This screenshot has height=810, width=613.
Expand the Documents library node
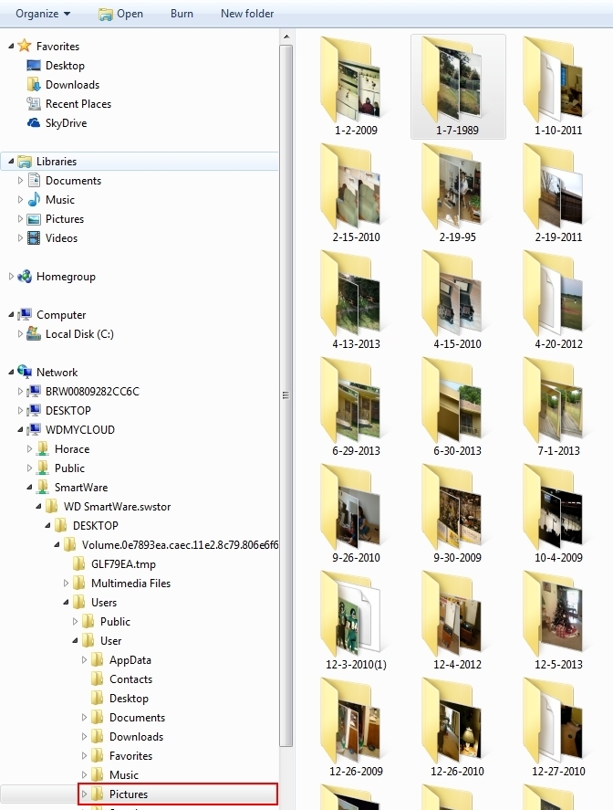[20, 180]
